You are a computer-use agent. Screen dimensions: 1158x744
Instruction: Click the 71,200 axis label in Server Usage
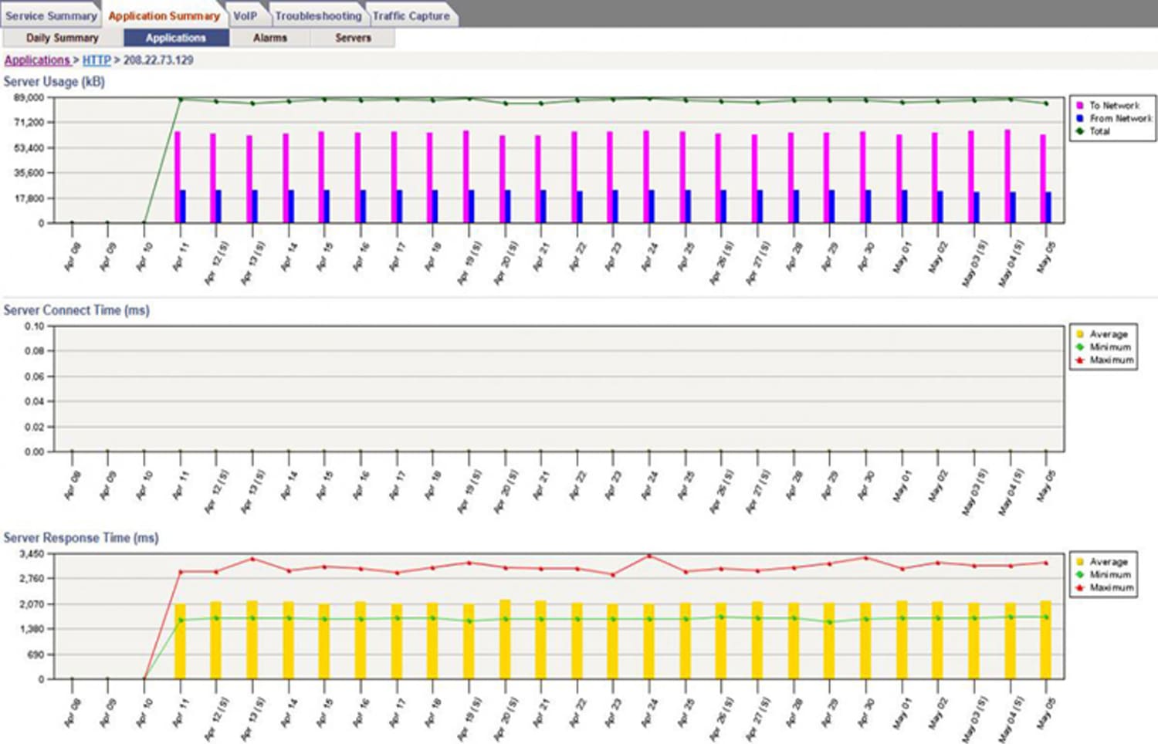[29, 123]
